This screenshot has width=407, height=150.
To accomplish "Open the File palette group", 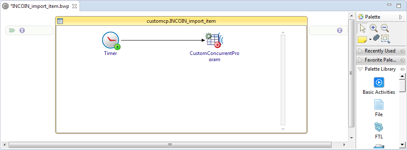I will pos(379,108).
